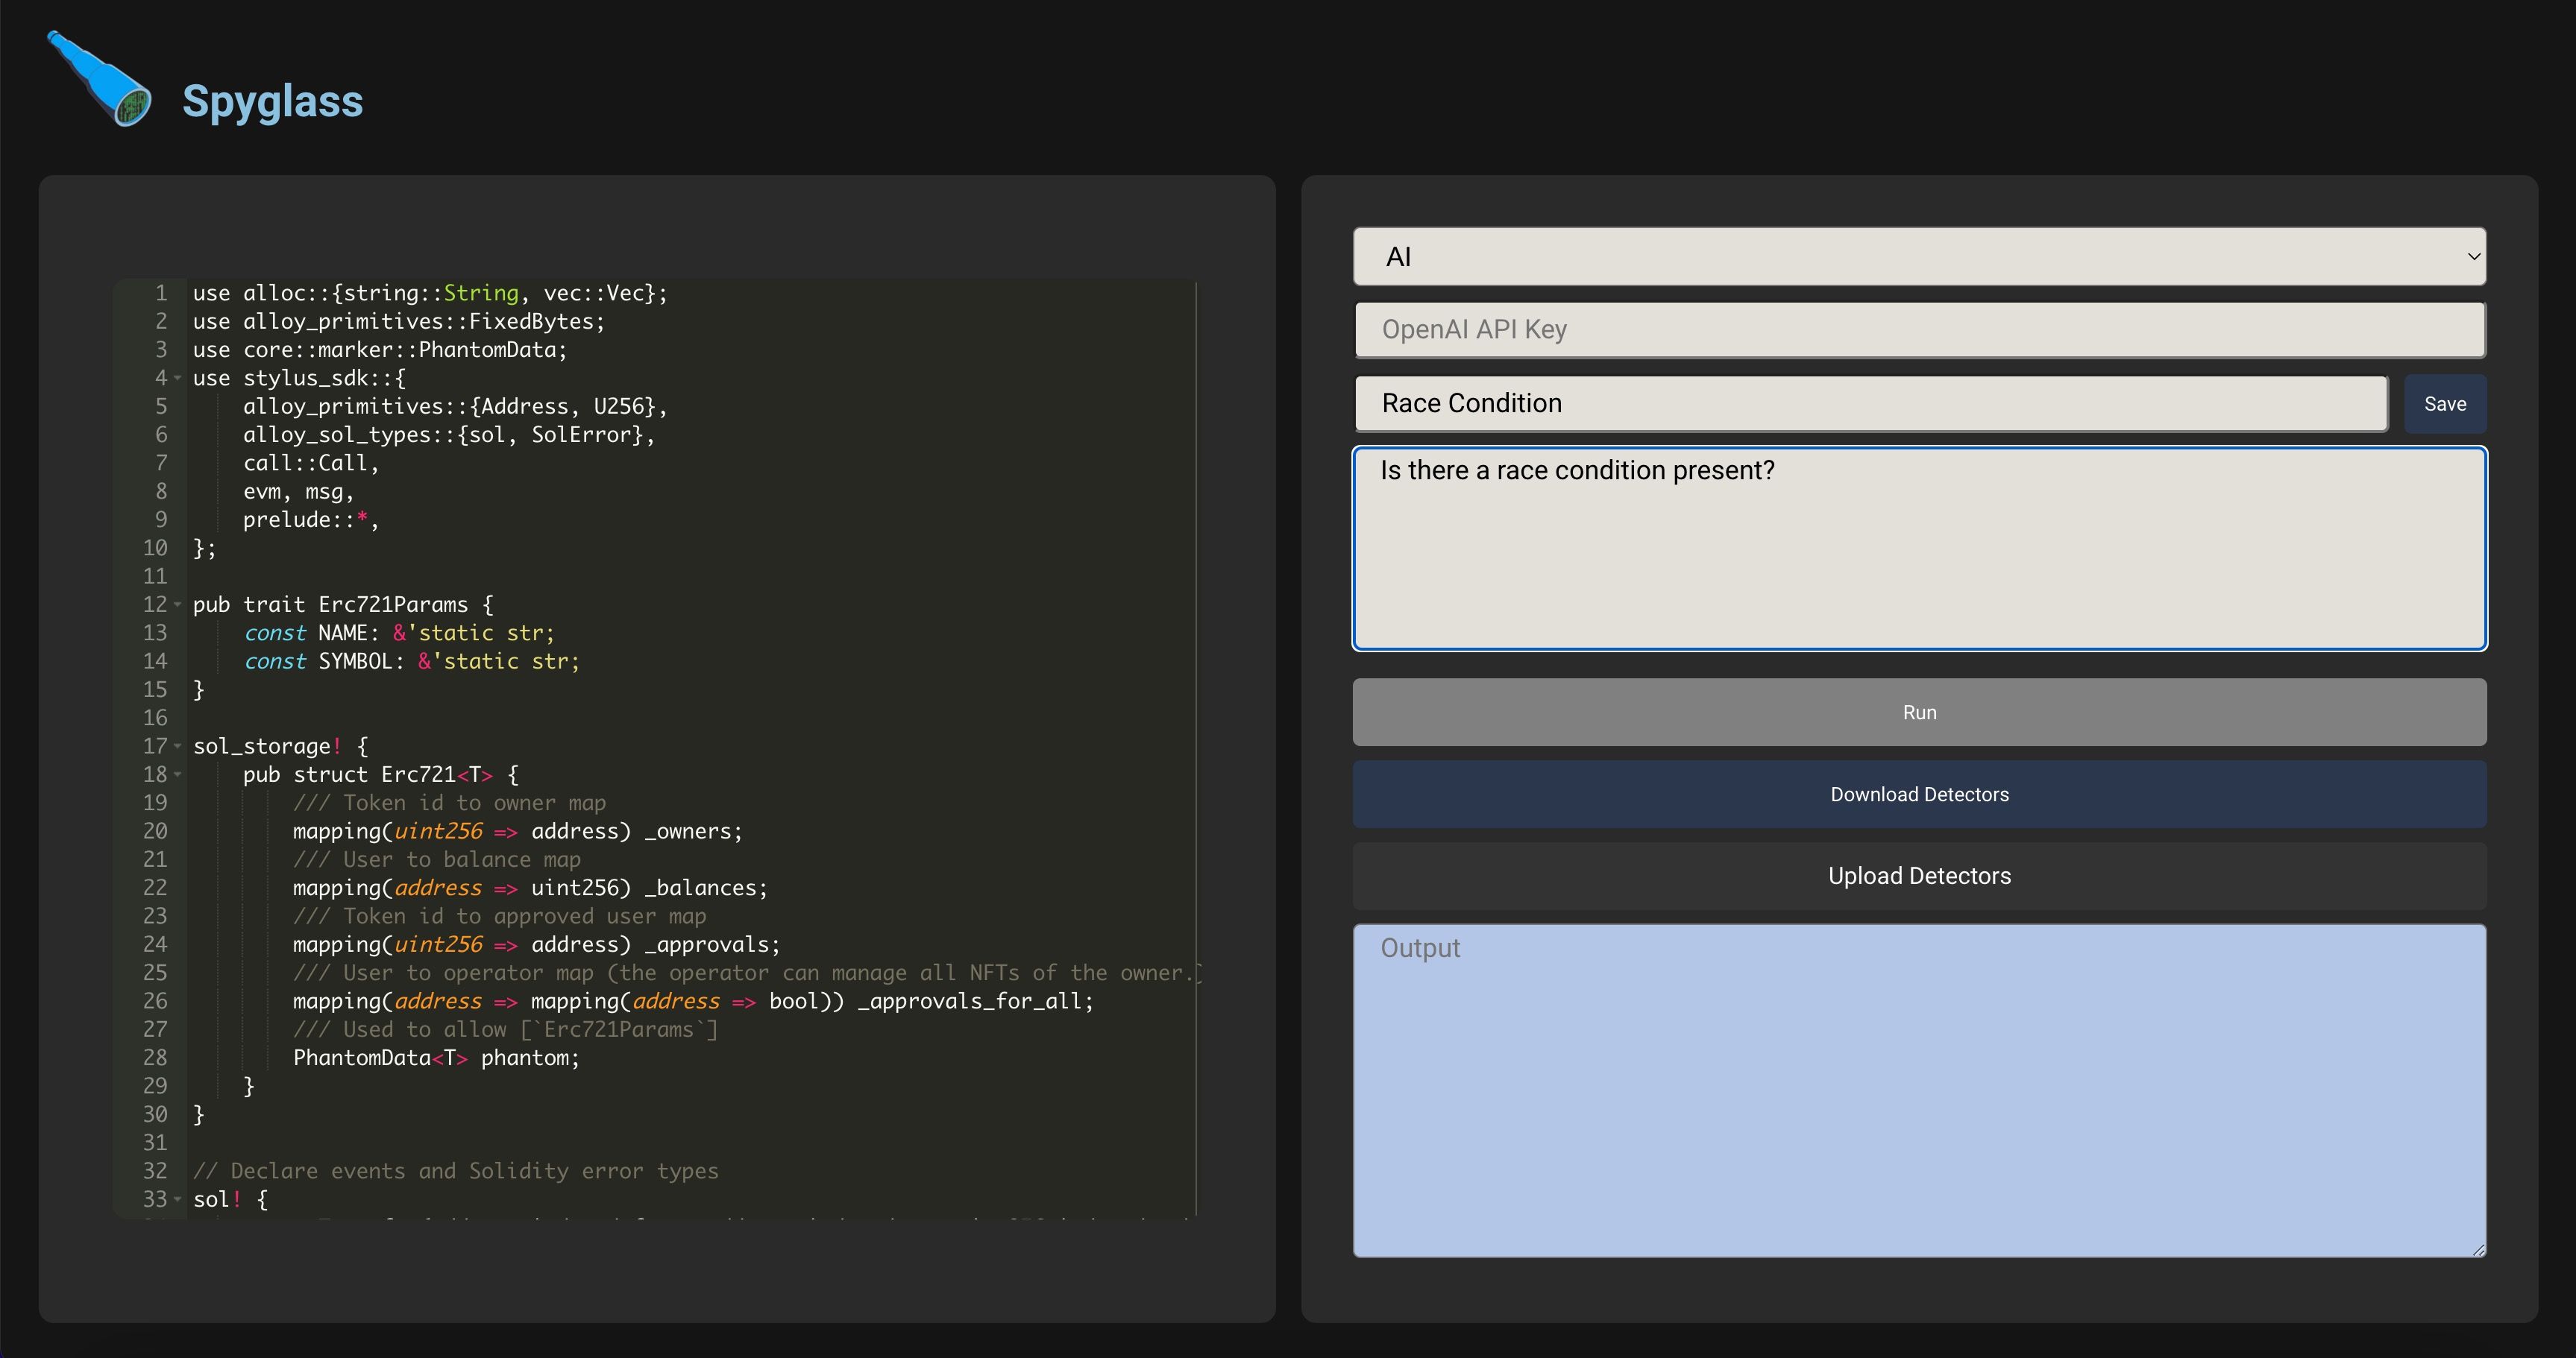Click Download Detectors button

(x=1919, y=795)
